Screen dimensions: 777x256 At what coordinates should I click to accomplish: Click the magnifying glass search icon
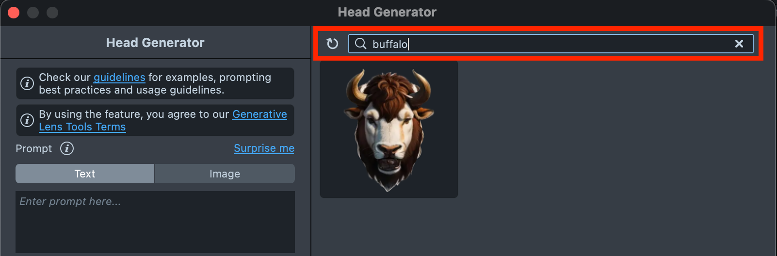point(360,44)
